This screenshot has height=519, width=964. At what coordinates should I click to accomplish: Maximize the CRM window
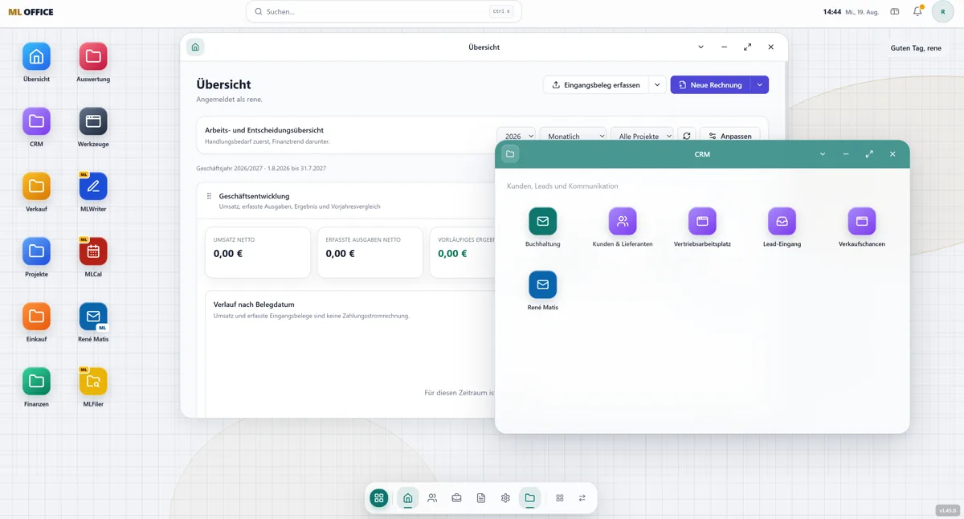coord(869,154)
